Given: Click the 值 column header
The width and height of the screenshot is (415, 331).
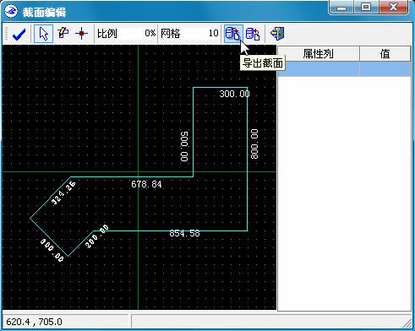Looking at the screenshot, I should pos(385,54).
